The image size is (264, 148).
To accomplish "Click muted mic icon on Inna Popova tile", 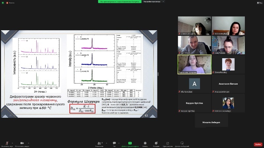I will (213, 53).
